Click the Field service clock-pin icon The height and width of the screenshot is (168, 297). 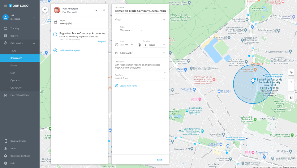click(6, 43)
